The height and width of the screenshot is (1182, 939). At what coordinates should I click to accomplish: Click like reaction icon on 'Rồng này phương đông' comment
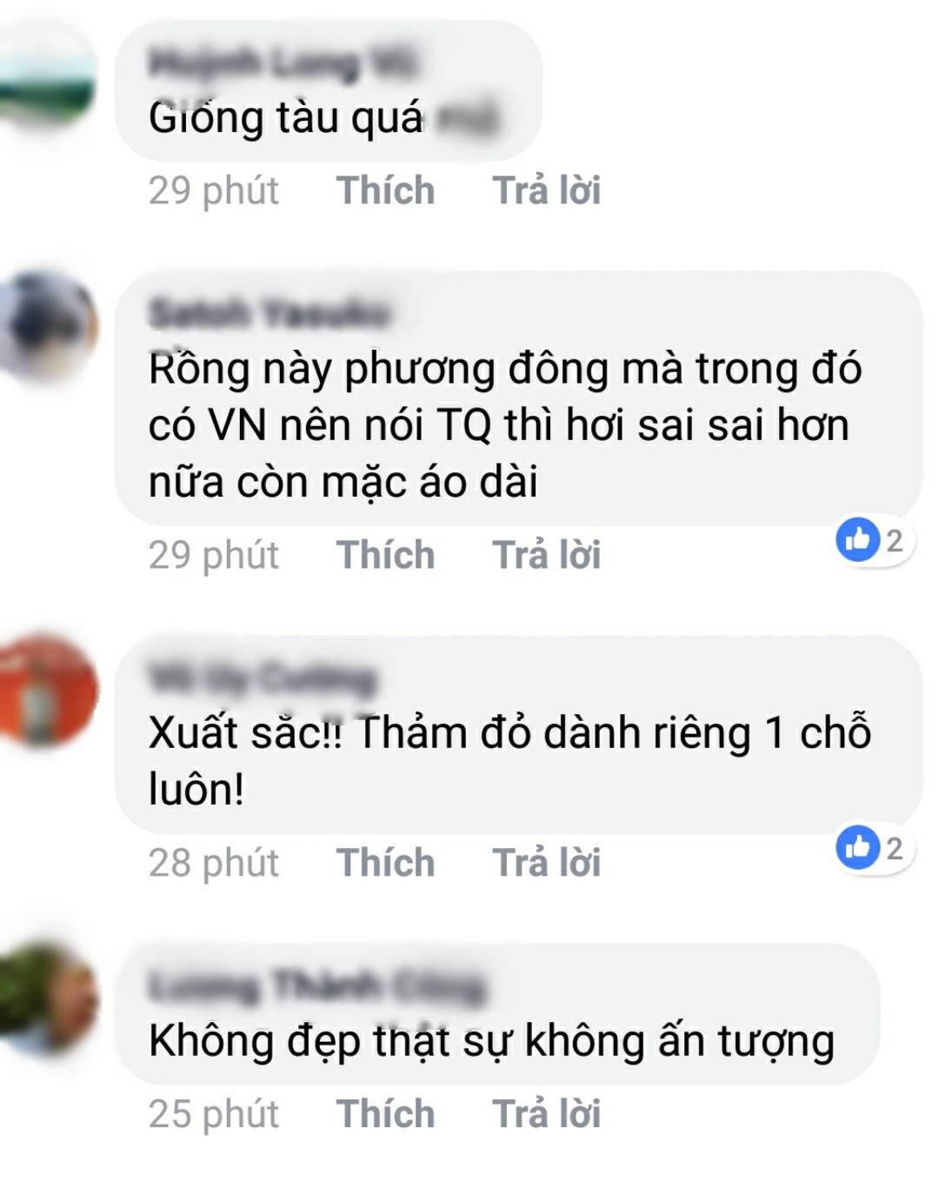858,540
